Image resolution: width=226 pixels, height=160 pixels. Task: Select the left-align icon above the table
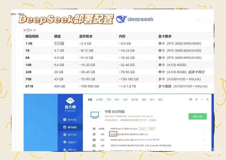(x=28, y=30)
